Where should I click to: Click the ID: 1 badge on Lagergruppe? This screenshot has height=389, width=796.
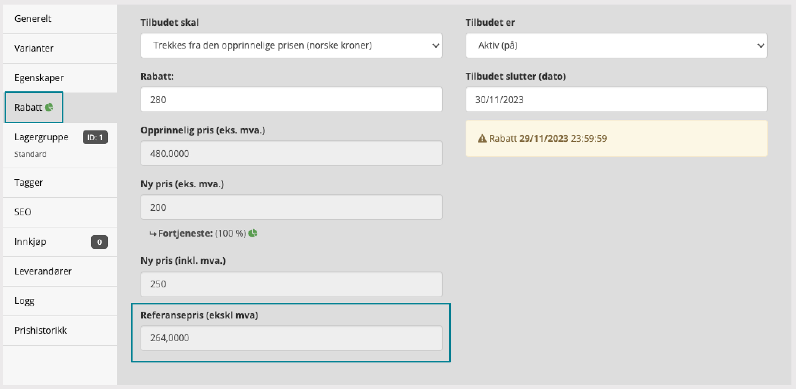coord(95,137)
